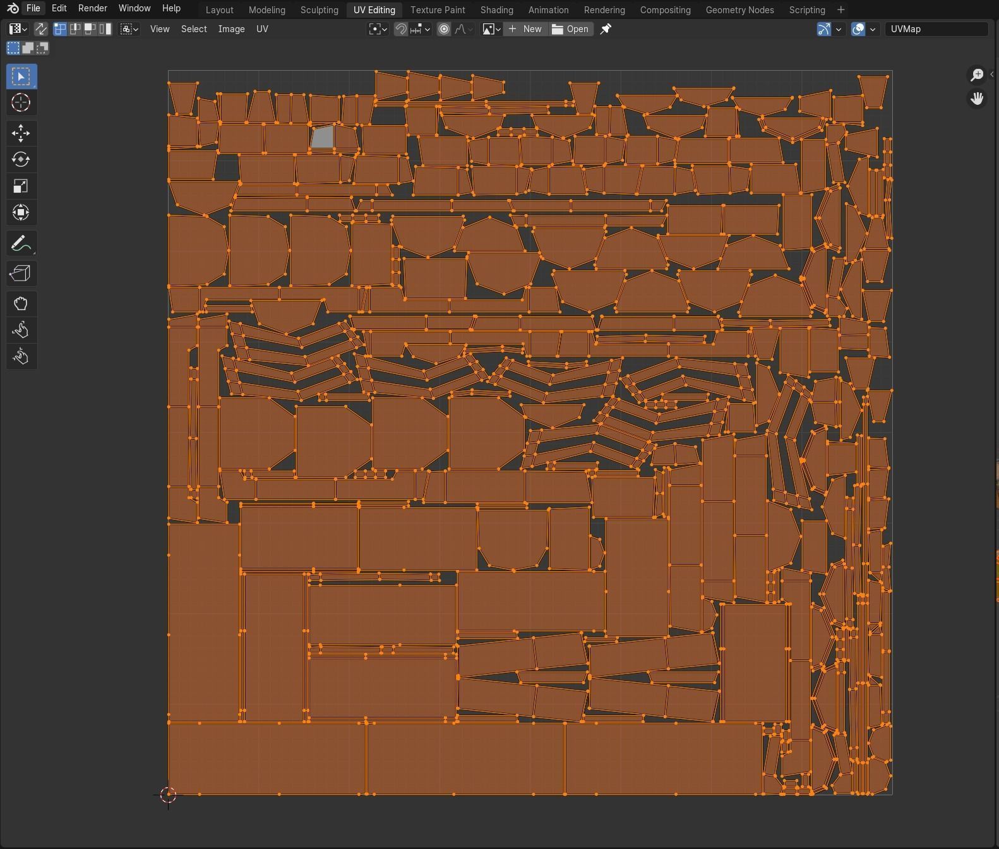
Task: Set selection mode to new selection
Action: [13, 48]
